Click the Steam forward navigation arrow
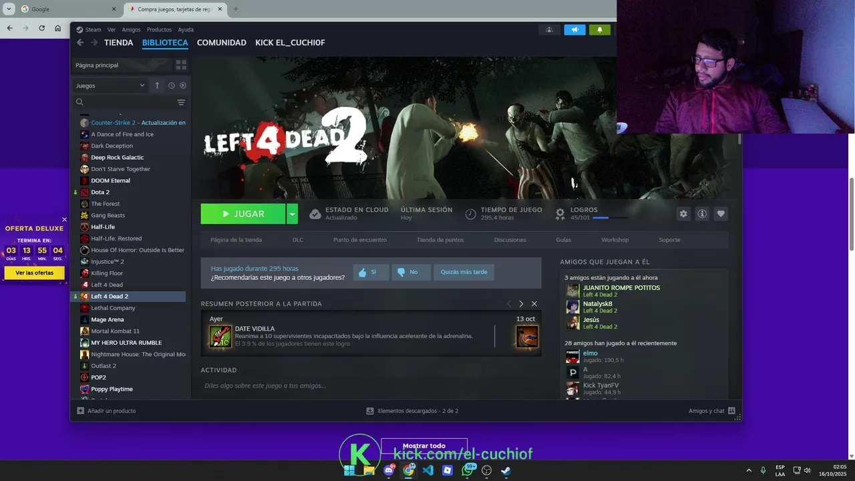855x481 pixels. tap(94, 43)
